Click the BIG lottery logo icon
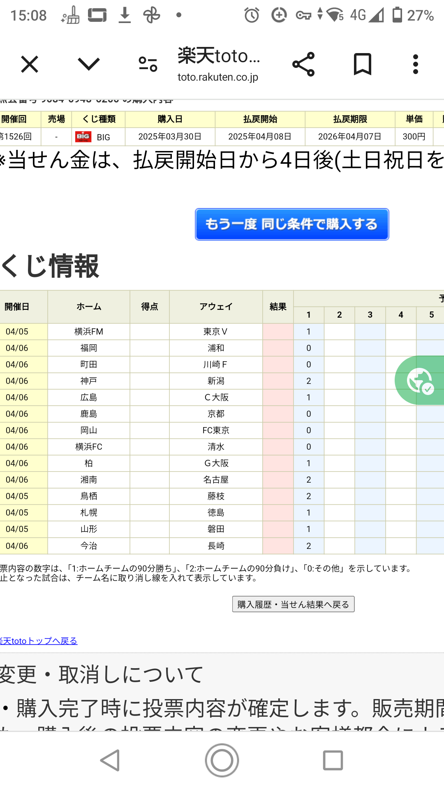444x790 pixels. (x=83, y=137)
